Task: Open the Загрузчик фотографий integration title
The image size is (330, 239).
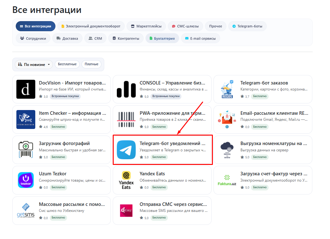Action: coord(64,143)
